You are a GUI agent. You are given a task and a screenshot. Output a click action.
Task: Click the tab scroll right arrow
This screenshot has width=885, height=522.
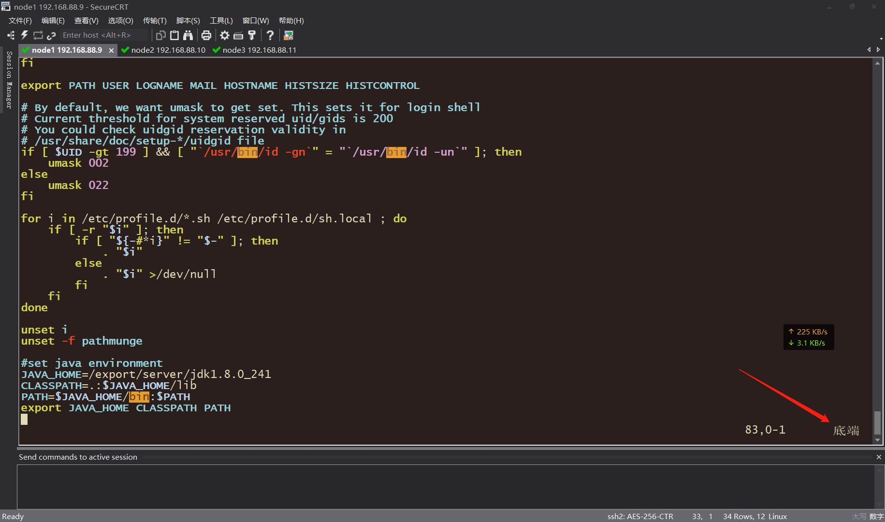878,50
